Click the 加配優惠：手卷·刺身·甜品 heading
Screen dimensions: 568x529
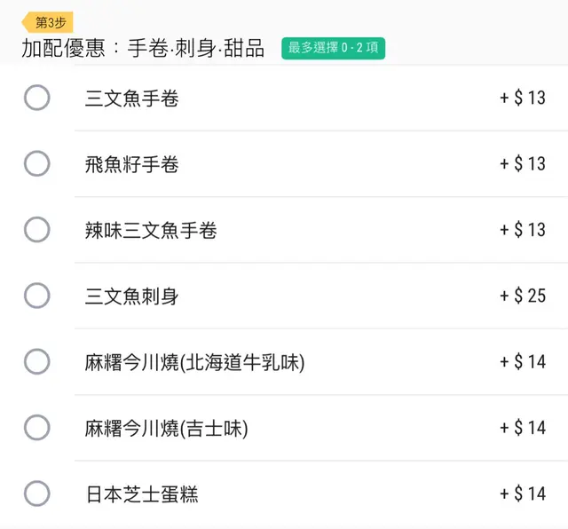(x=143, y=49)
